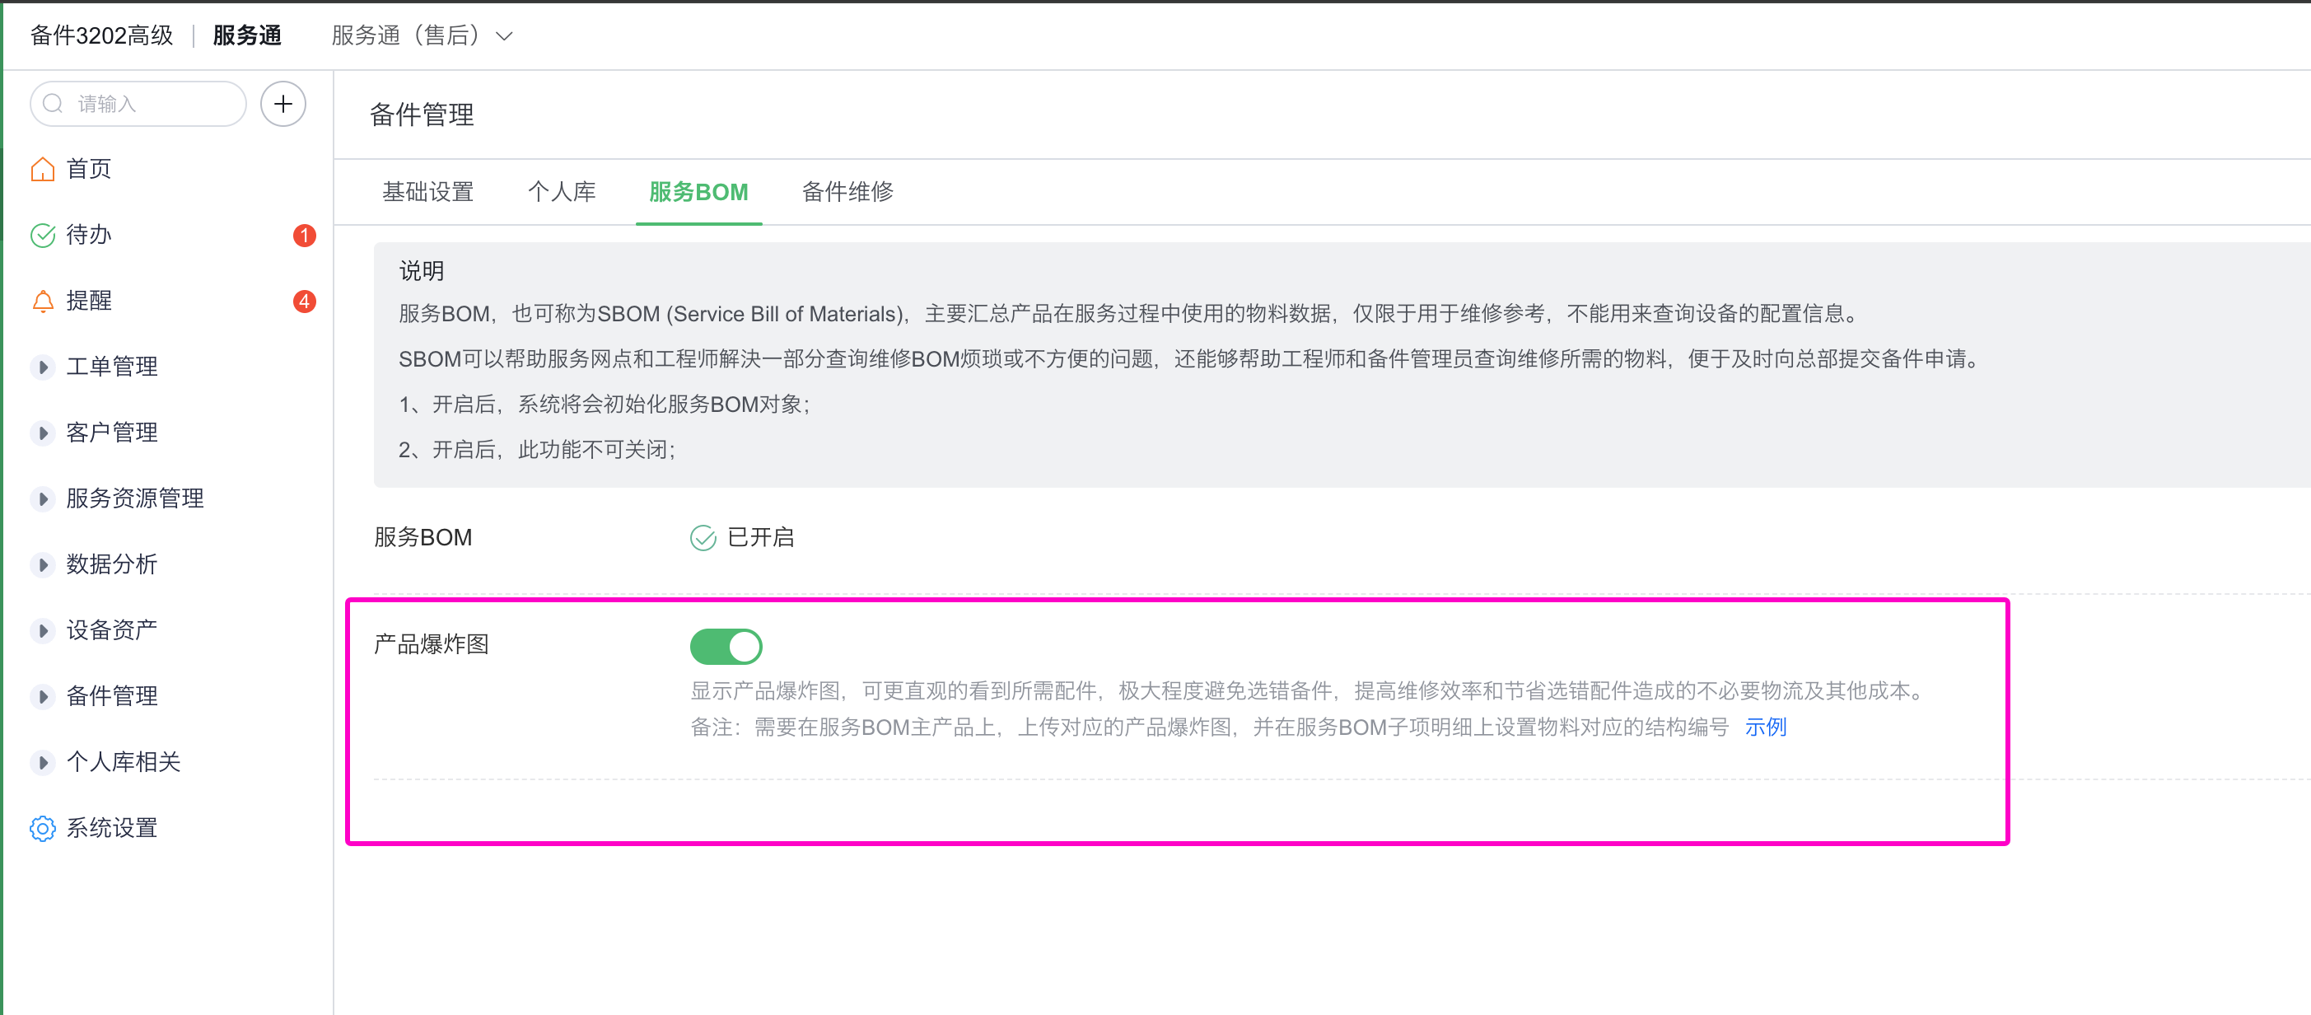Open 首页 in the sidebar

tap(89, 169)
